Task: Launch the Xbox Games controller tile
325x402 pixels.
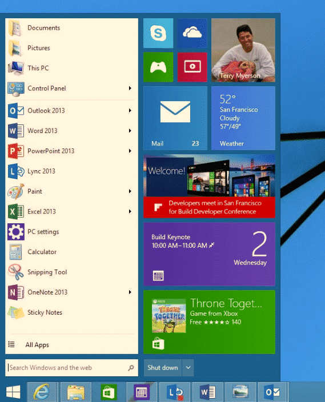Action: pos(158,67)
